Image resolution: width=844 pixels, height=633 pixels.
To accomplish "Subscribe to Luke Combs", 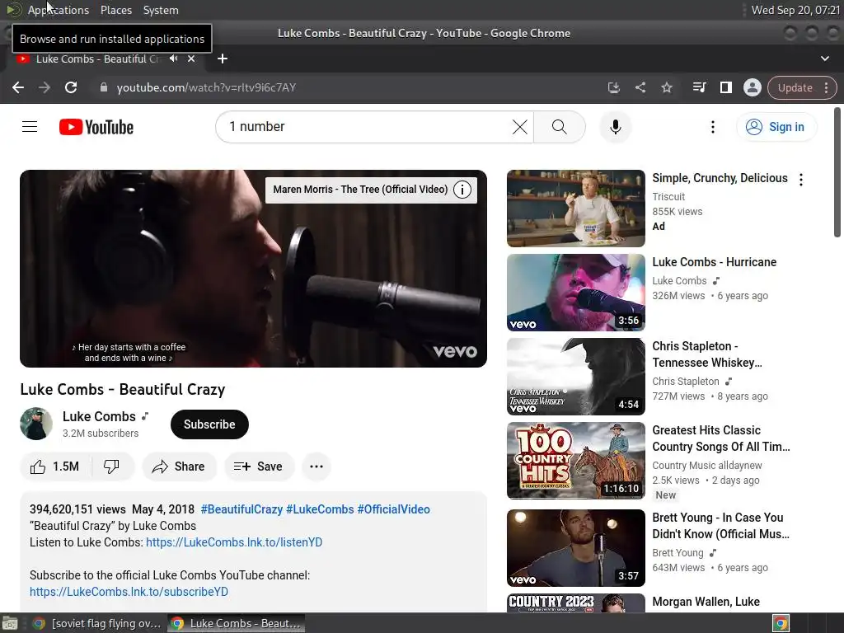I will (x=209, y=424).
